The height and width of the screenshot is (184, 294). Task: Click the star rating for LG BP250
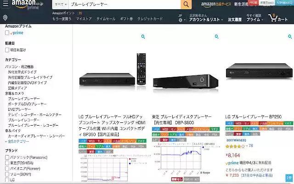click(x=235, y=146)
